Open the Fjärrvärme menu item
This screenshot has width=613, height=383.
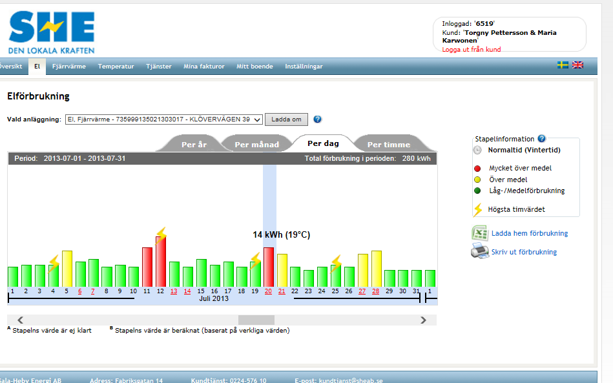pos(69,67)
